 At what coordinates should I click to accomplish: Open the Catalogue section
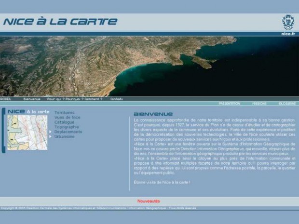point(64,122)
